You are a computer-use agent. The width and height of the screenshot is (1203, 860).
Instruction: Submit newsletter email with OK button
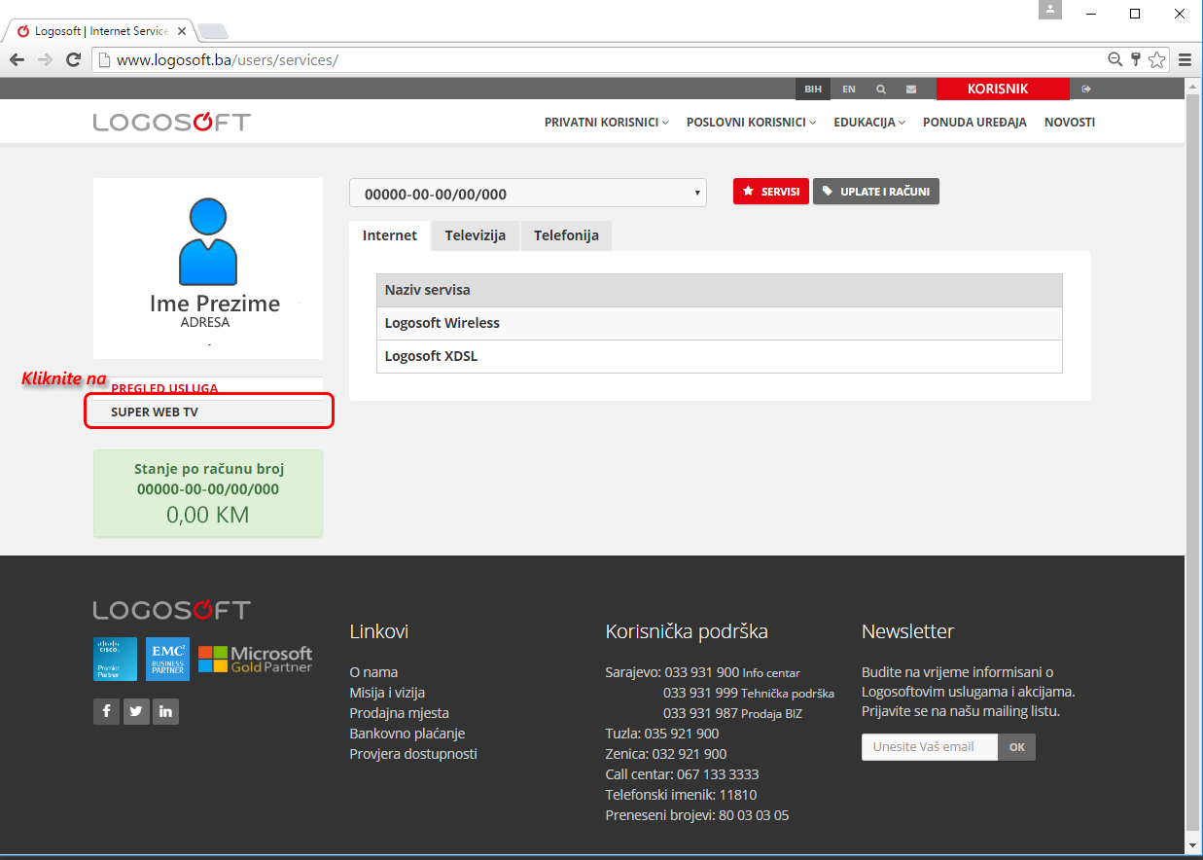[1017, 747]
